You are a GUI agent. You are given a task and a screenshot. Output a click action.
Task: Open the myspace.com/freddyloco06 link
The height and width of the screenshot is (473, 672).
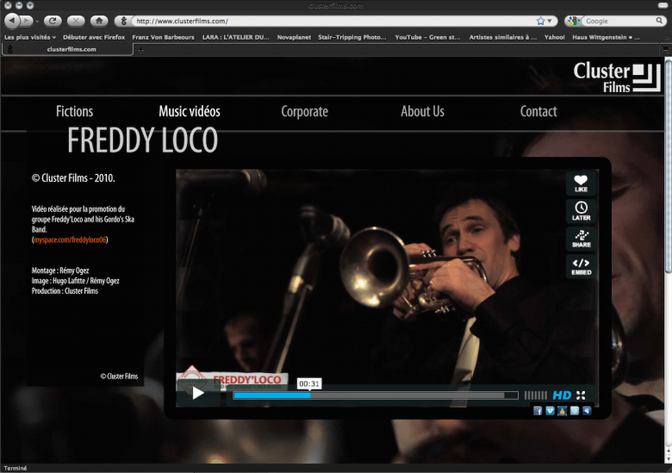pyautogui.click(x=71, y=240)
